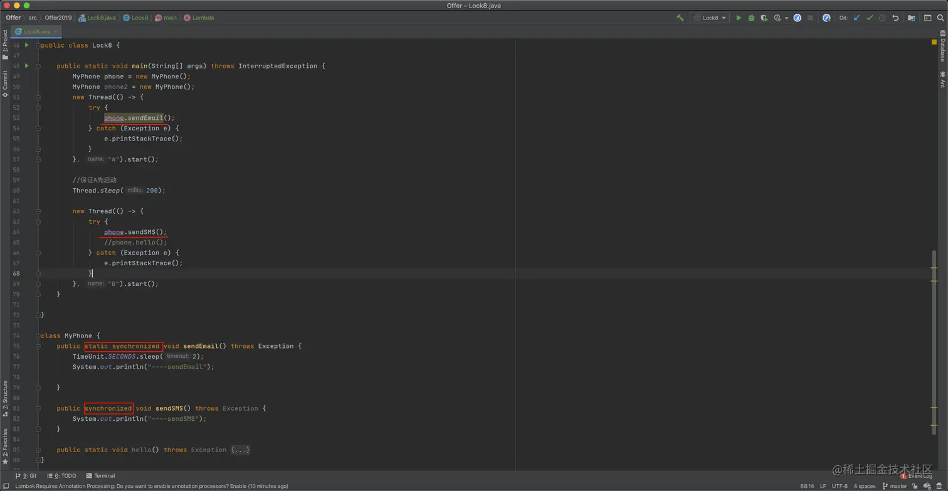Click the Git rollback revert arrow icon
The image size is (948, 491).
(895, 18)
